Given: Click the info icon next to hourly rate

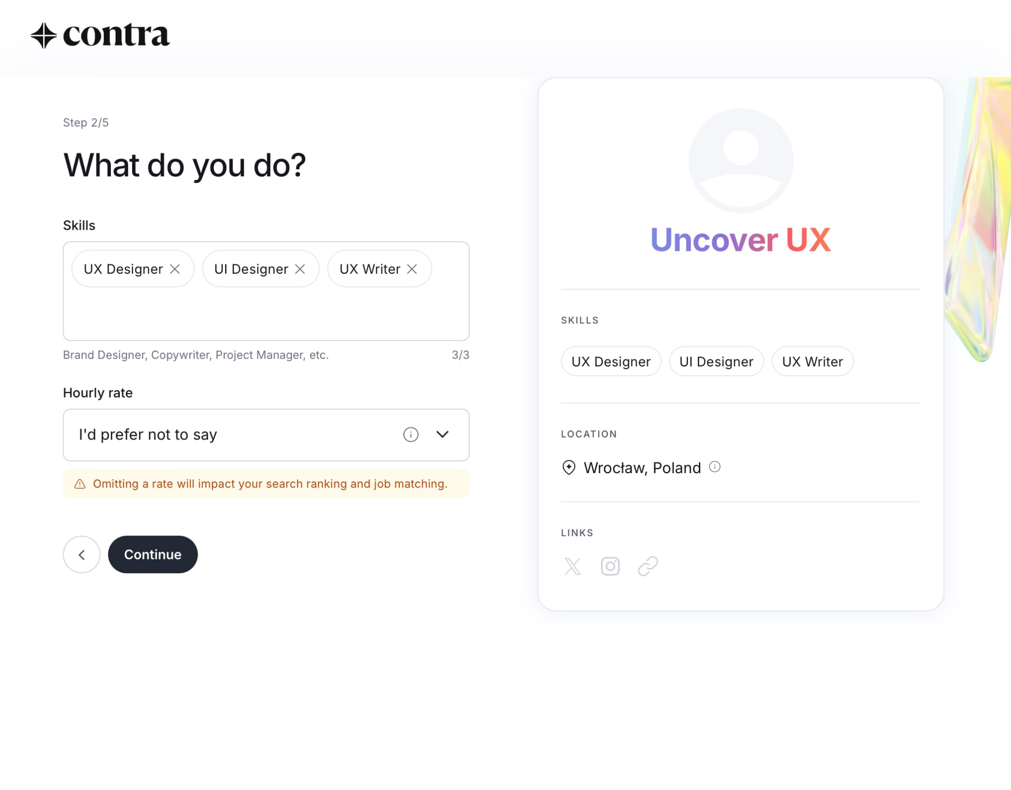Looking at the screenshot, I should point(410,434).
